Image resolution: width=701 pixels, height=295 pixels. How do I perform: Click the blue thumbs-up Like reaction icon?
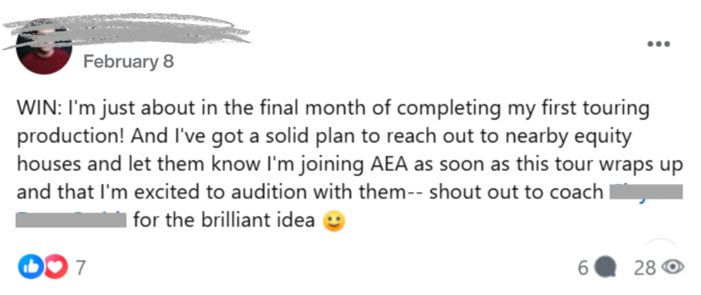tap(31, 267)
